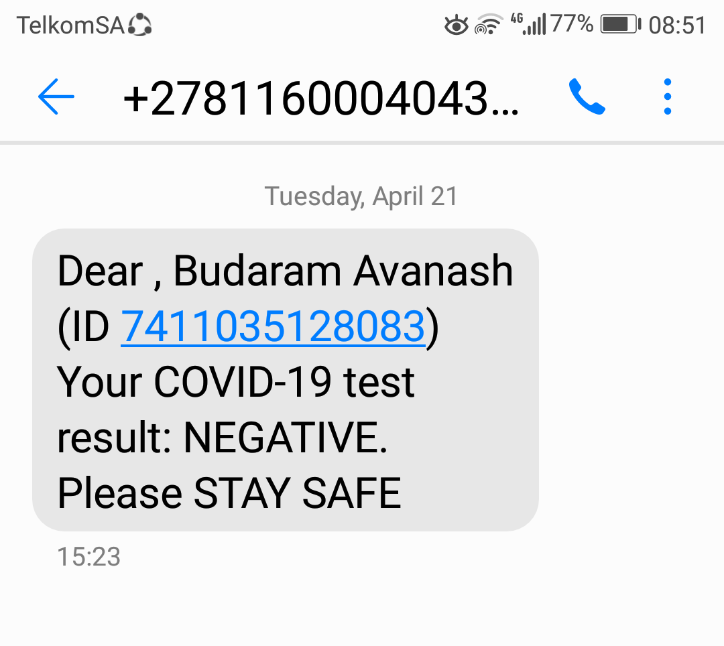Tap the eye comfort status icon
Screen dimensions: 724x646
457,25
